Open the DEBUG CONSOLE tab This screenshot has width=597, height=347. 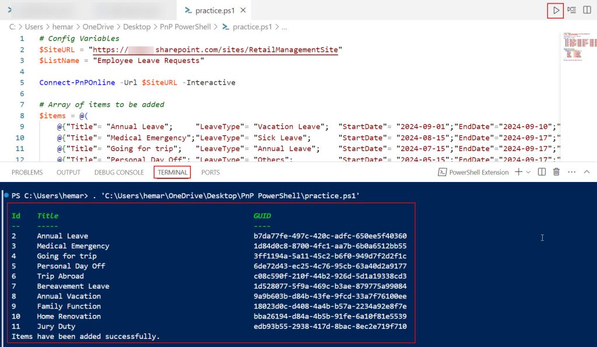click(x=119, y=173)
